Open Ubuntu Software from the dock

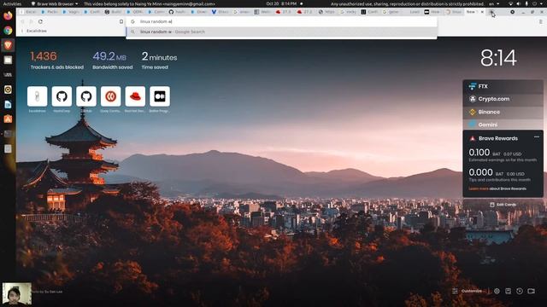8,119
